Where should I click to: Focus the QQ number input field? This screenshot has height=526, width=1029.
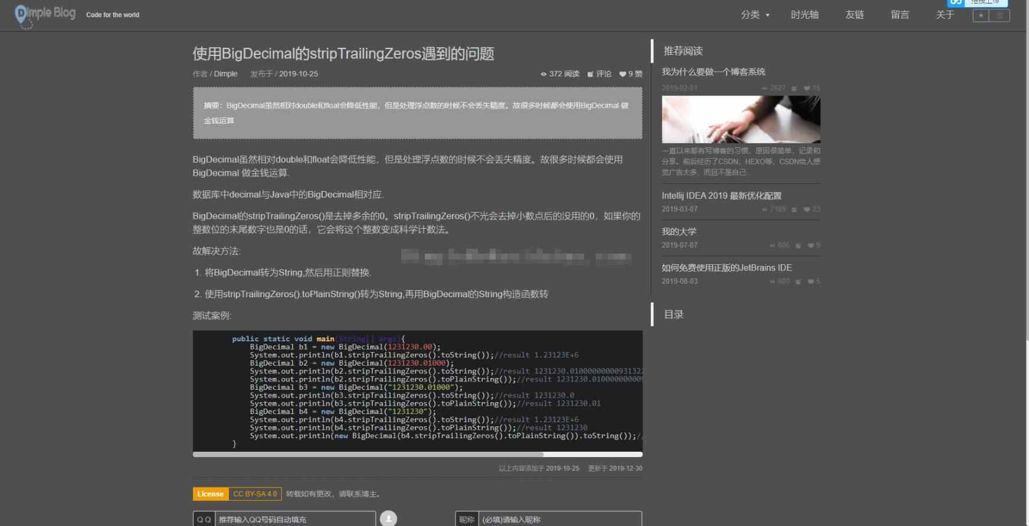coord(295,519)
